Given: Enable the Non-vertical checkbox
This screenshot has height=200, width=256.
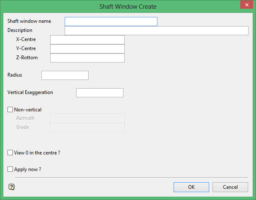Looking at the screenshot, I should click(x=10, y=110).
